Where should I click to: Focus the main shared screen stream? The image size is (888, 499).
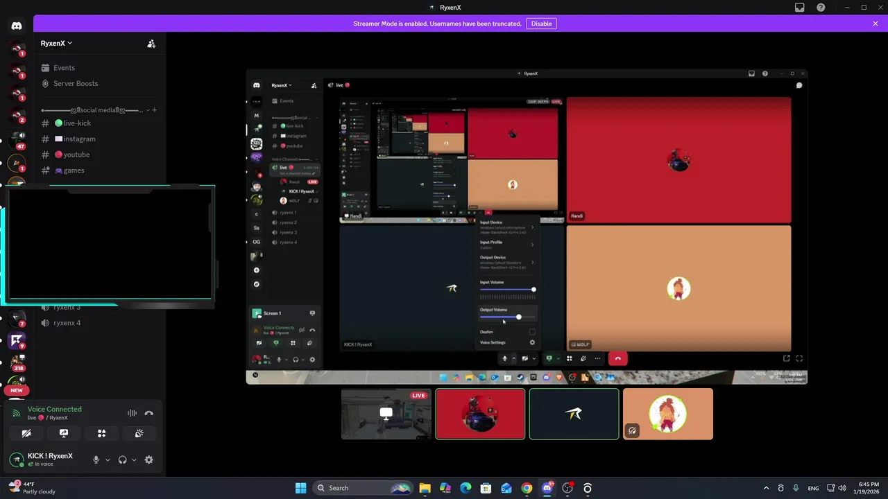point(527,227)
